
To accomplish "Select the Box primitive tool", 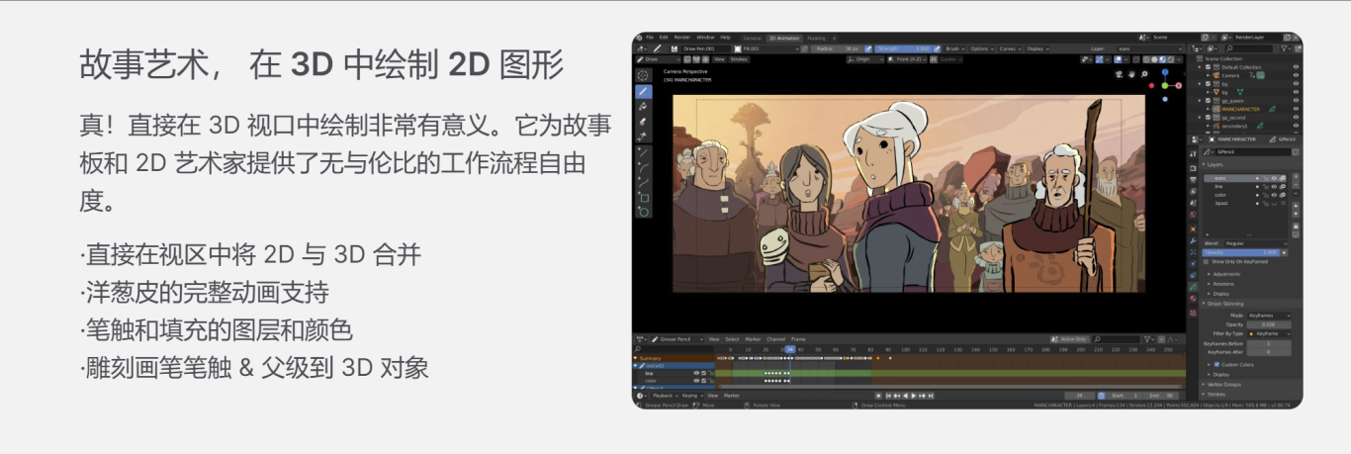I will [643, 198].
